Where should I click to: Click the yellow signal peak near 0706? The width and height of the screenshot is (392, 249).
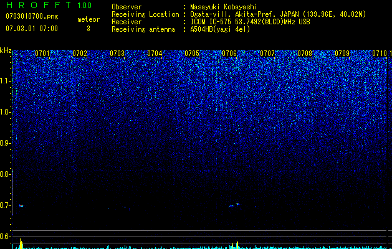point(237,245)
